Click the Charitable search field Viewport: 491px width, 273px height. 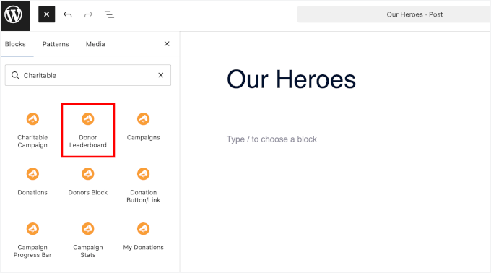pos(88,75)
